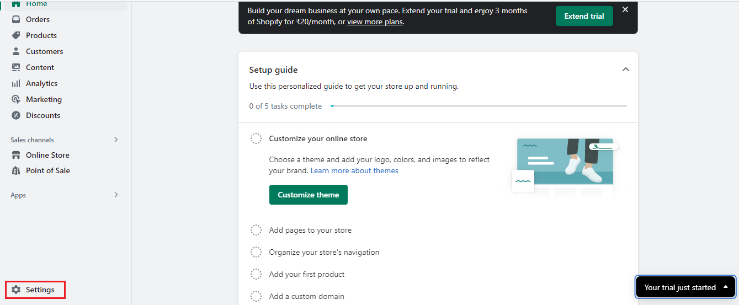Dismiss the trial banner with the X

point(625,9)
